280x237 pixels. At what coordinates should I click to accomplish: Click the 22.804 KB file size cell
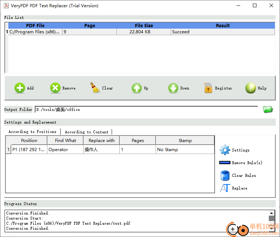(144, 32)
